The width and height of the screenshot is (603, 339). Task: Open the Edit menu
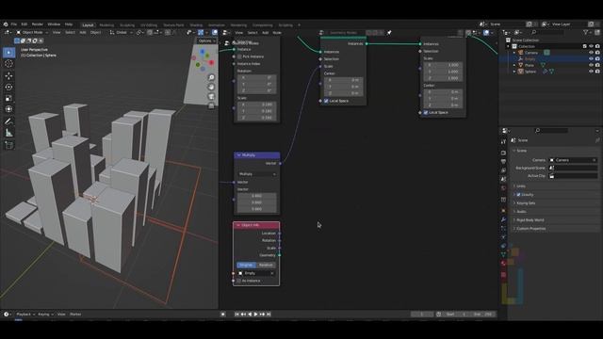coord(24,24)
